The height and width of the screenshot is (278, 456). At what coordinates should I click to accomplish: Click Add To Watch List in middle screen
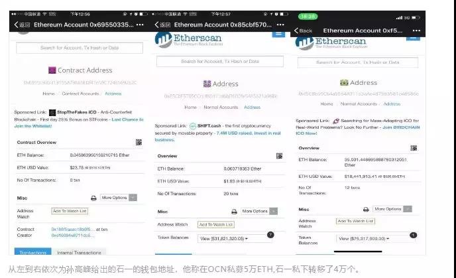[x=216, y=224]
